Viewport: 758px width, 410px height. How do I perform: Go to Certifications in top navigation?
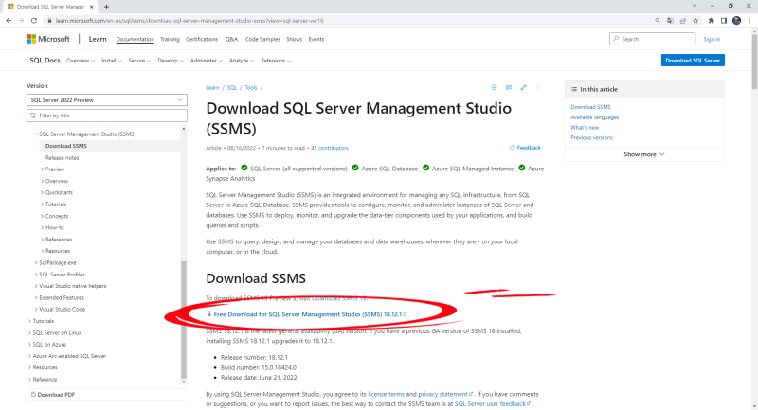tap(202, 39)
